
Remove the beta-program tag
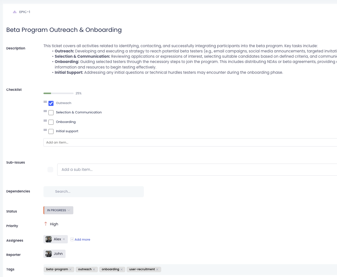[x=70, y=269]
